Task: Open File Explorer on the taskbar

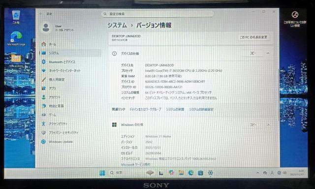Action: (x=181, y=173)
